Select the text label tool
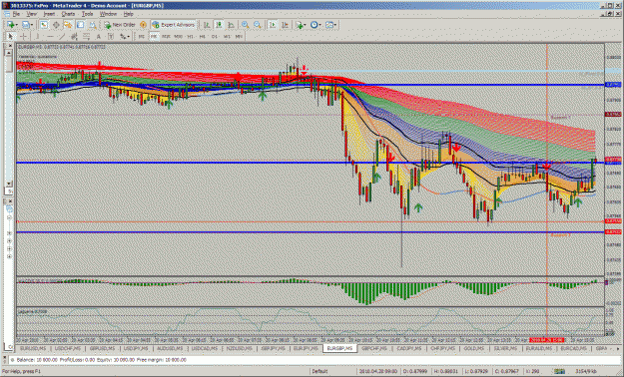 click(111, 37)
